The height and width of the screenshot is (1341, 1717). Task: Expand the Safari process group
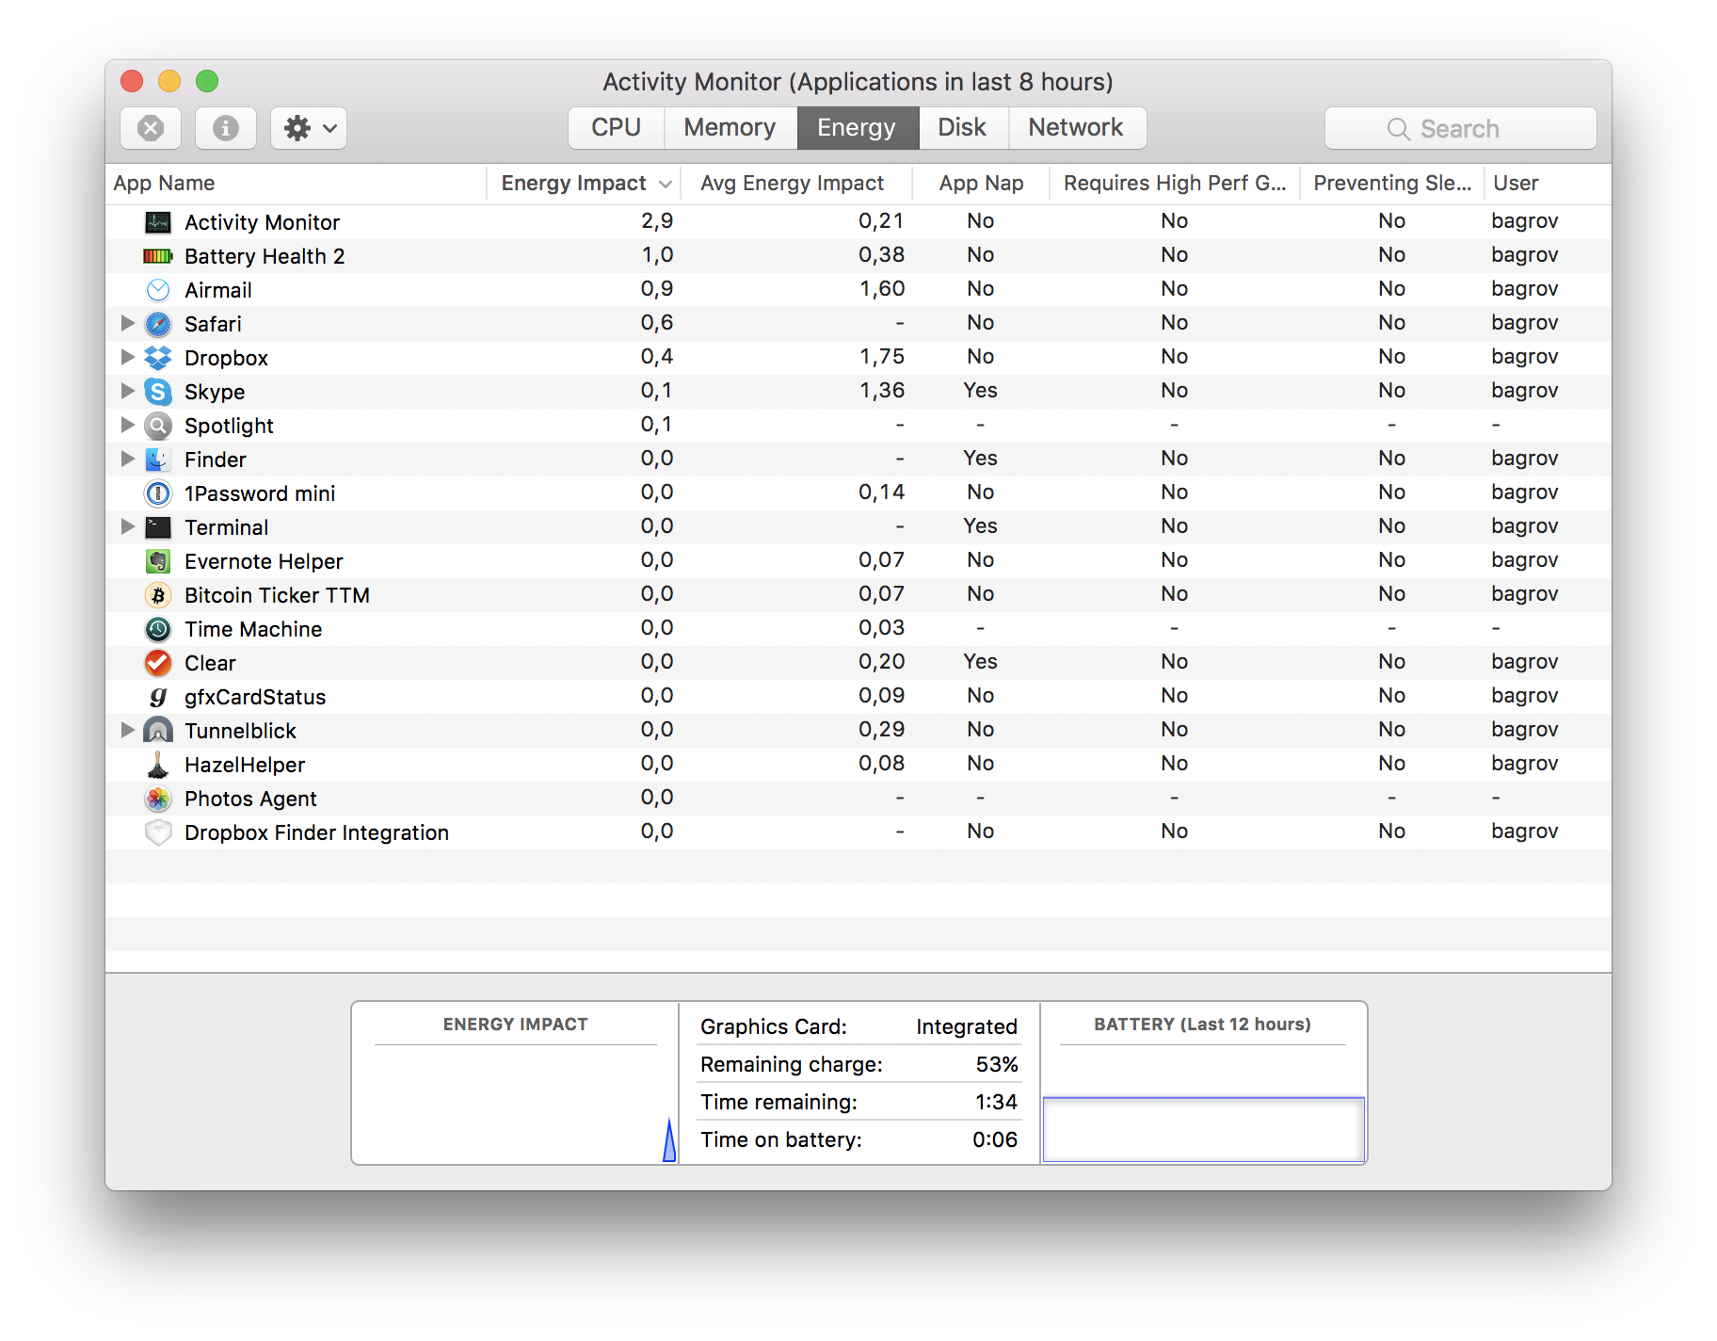[128, 323]
